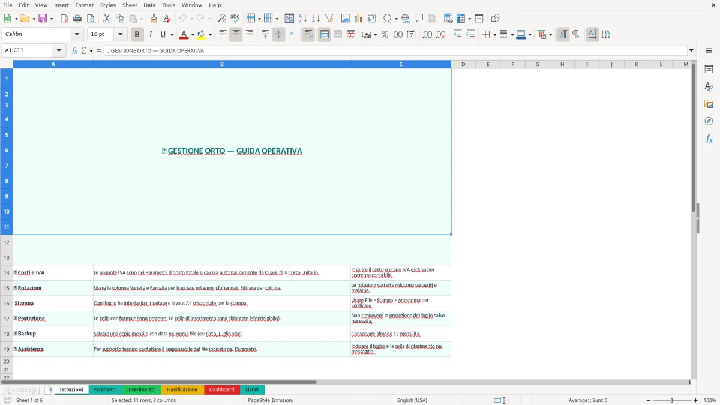The height and width of the screenshot is (405, 720).
Task: Apply AutoFilter funnel icon
Action: click(329, 19)
